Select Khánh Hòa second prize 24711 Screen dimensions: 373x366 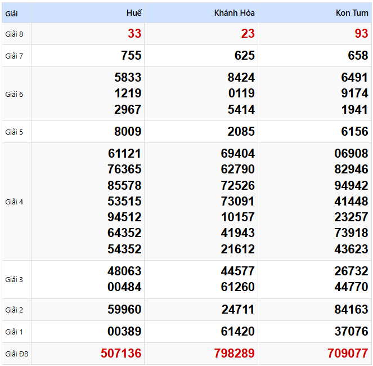coord(238,310)
